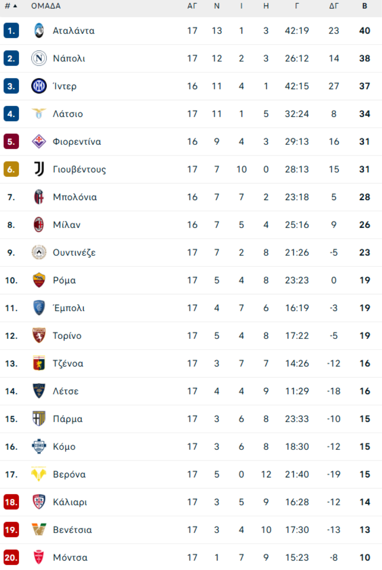This screenshot has width=382, height=570.
Task: Click the Napoli team logo
Action: 39,58
